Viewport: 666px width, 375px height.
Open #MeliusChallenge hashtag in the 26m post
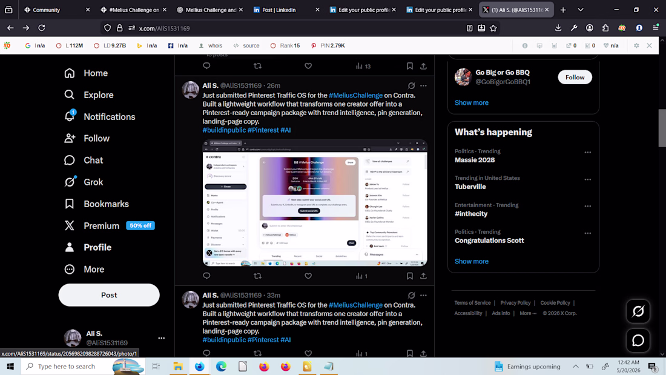(x=355, y=95)
